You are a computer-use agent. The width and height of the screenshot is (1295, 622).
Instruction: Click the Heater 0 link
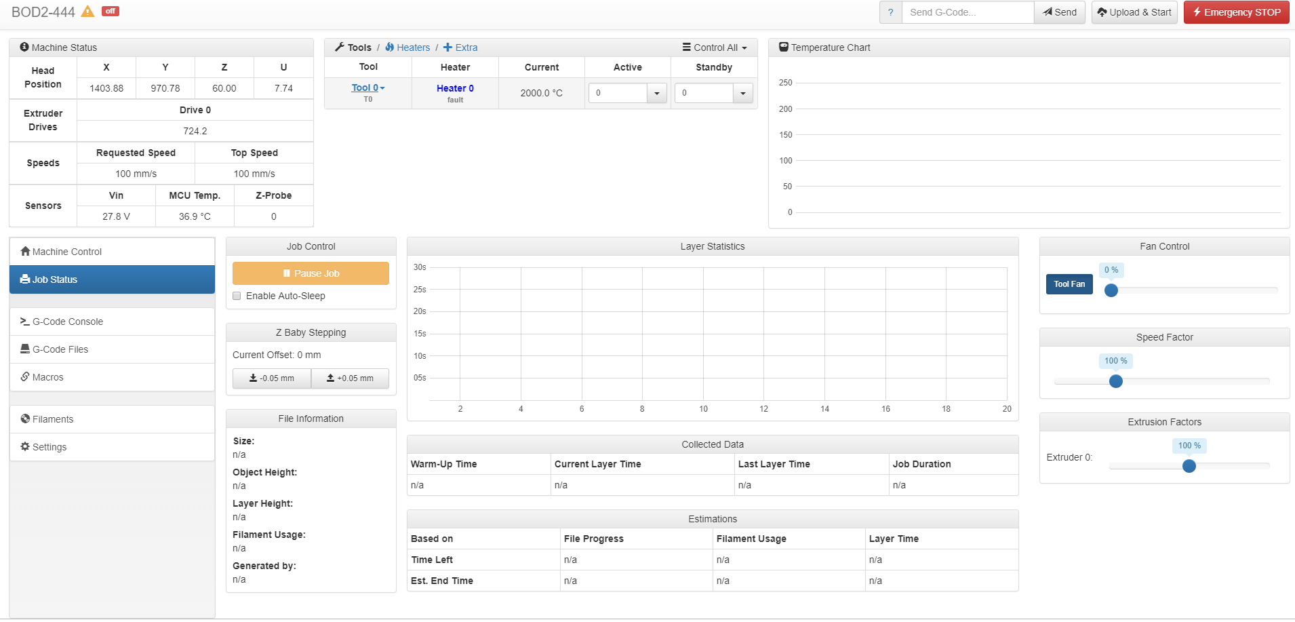pyautogui.click(x=455, y=88)
